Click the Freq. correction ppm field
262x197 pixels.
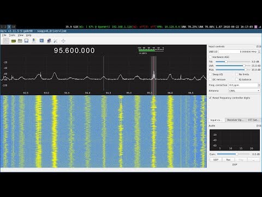[243, 85]
